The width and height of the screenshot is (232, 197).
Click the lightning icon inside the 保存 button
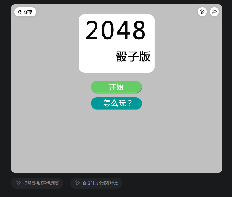click(x=19, y=12)
